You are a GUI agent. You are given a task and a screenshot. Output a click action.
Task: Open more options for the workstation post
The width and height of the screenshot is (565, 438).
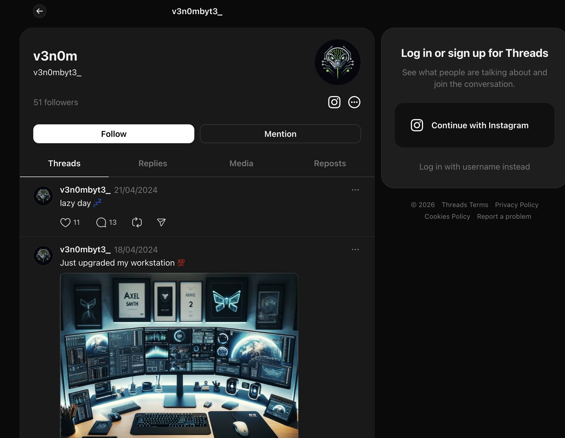click(x=355, y=250)
